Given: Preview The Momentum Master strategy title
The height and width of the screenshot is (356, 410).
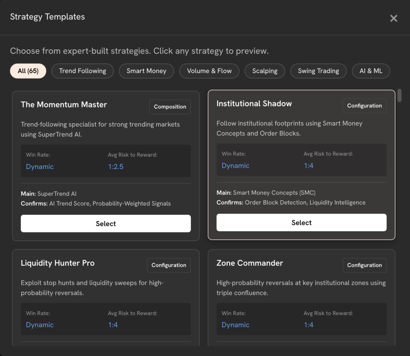Looking at the screenshot, I should pyautogui.click(x=64, y=105).
